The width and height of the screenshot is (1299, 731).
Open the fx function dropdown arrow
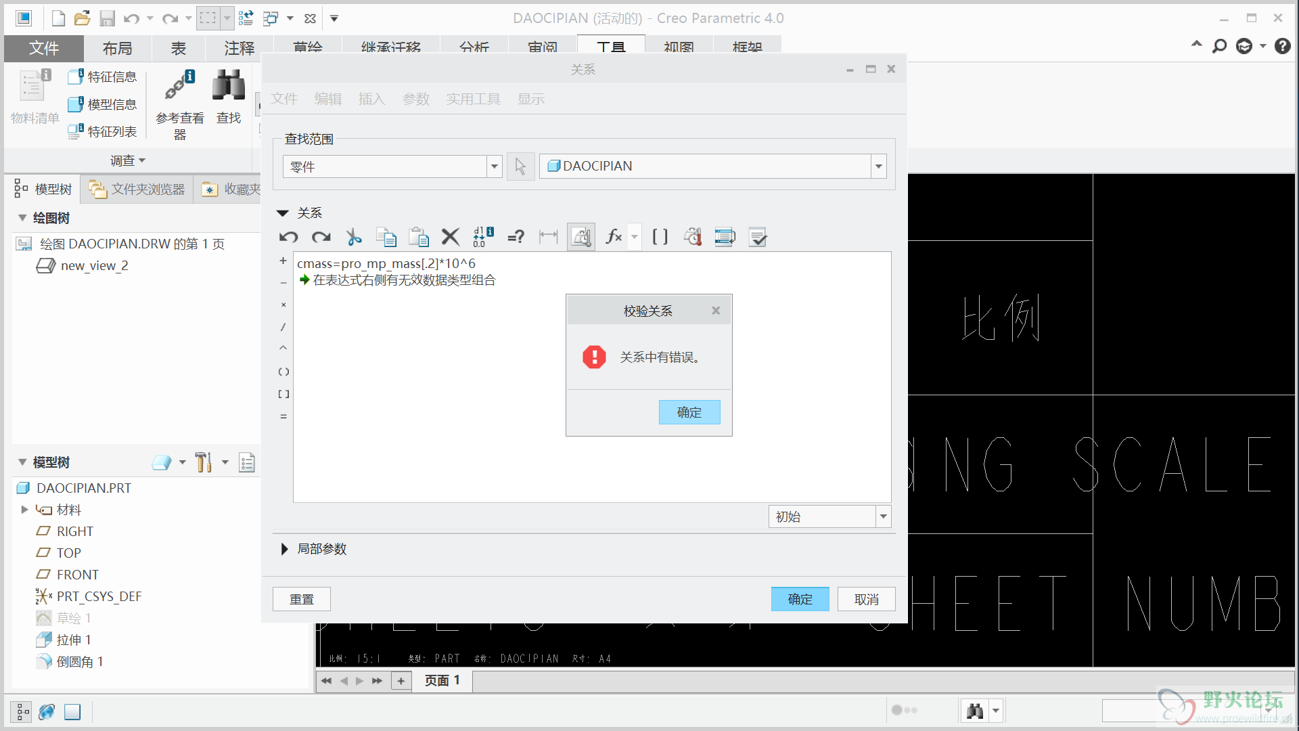click(x=634, y=237)
